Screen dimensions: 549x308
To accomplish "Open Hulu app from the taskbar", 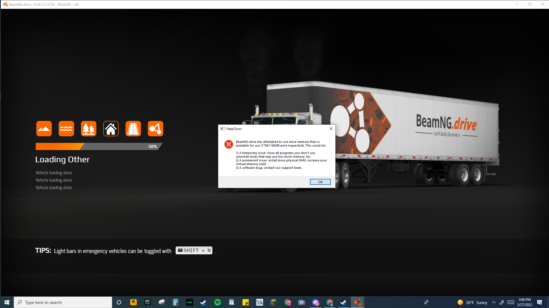I will coord(190,302).
